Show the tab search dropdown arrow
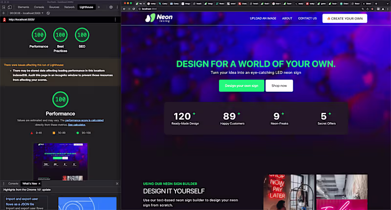 [388, 3]
